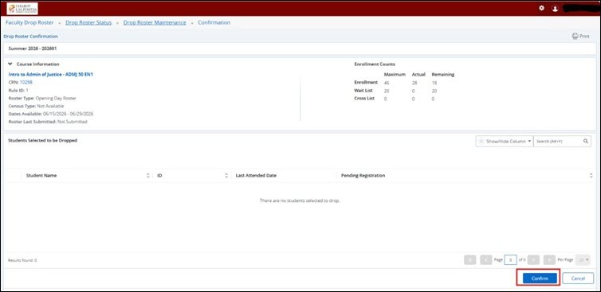Go to Faculty Drop Roster breadcrumb
601x292 pixels.
(29, 22)
